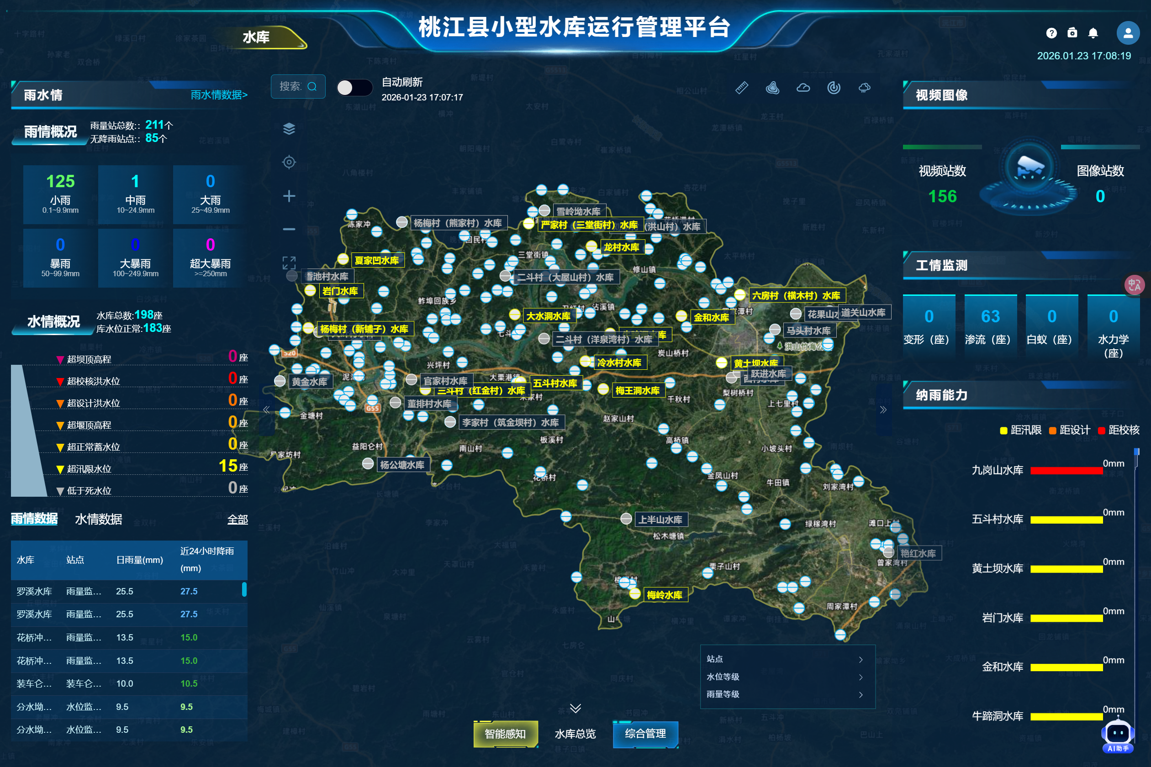Click the 综合管理 button

(x=645, y=734)
